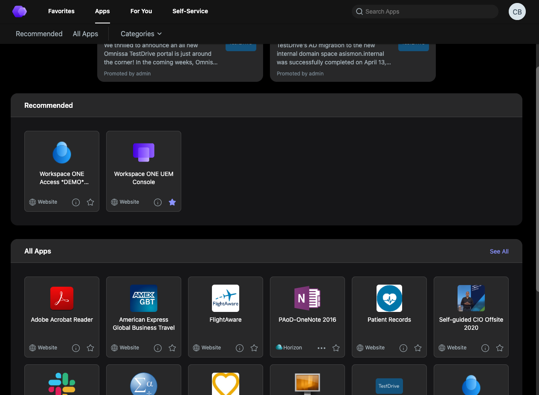
Task: Select the All Apps filter link
Action: (x=85, y=34)
